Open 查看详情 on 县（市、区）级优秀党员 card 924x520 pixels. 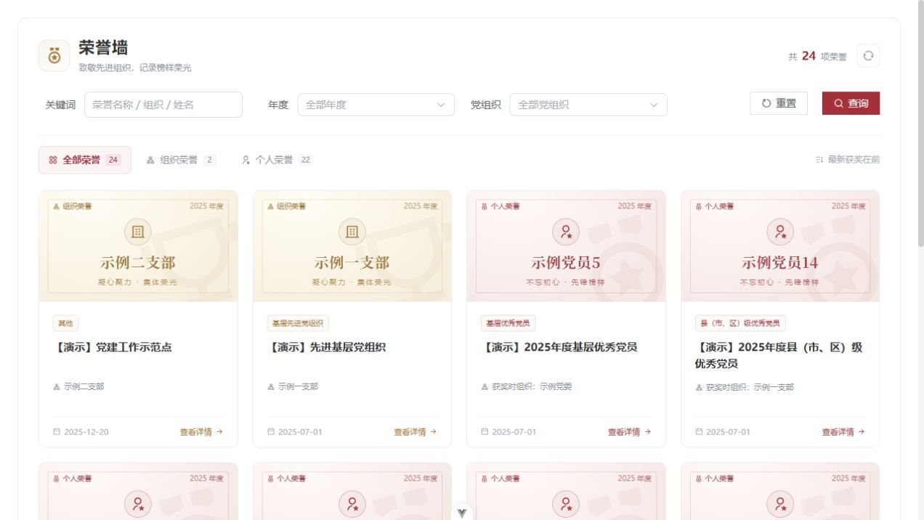click(843, 431)
